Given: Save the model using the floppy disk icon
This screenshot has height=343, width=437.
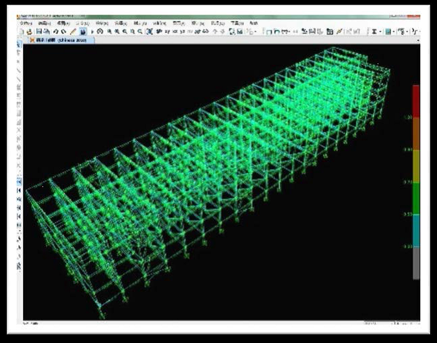Looking at the screenshot, I should click(x=38, y=32).
